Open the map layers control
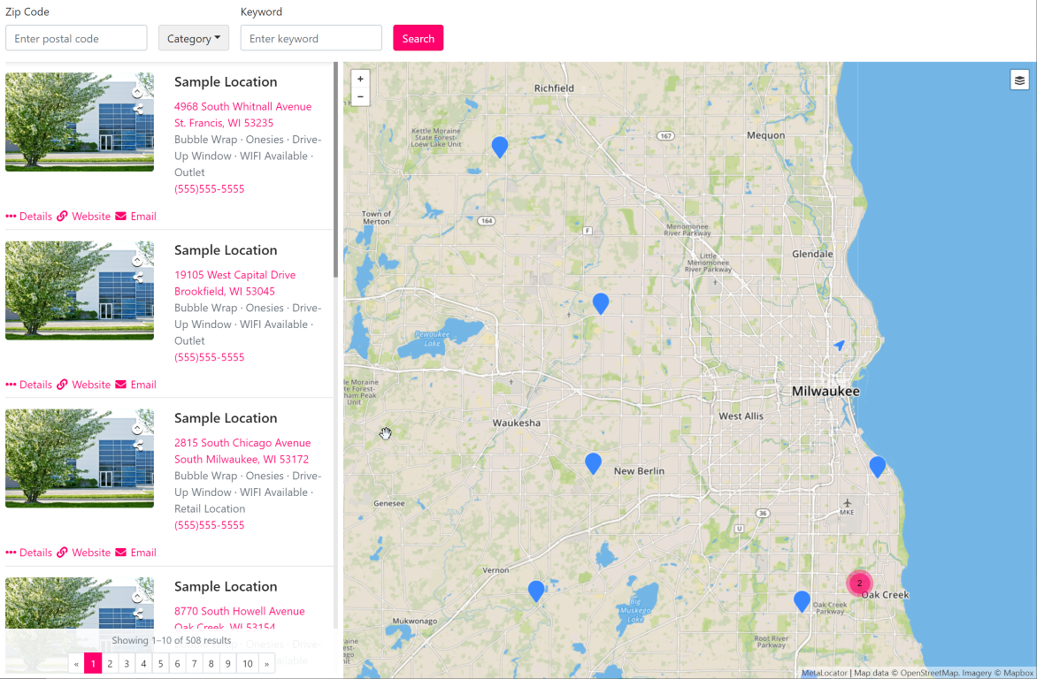 pyautogui.click(x=1019, y=80)
